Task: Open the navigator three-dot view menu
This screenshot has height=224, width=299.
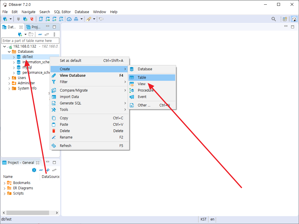Action: tap(54, 34)
